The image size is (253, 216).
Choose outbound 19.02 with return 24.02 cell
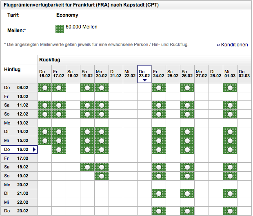pos(159,176)
